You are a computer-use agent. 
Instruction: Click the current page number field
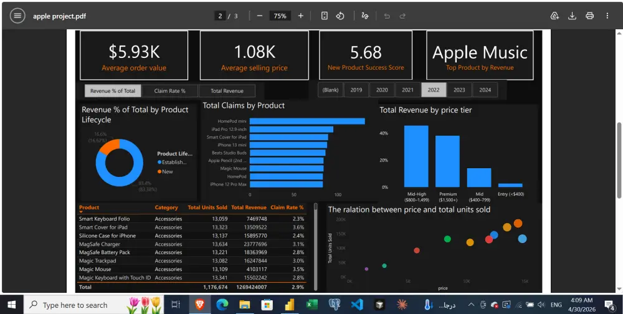[220, 16]
